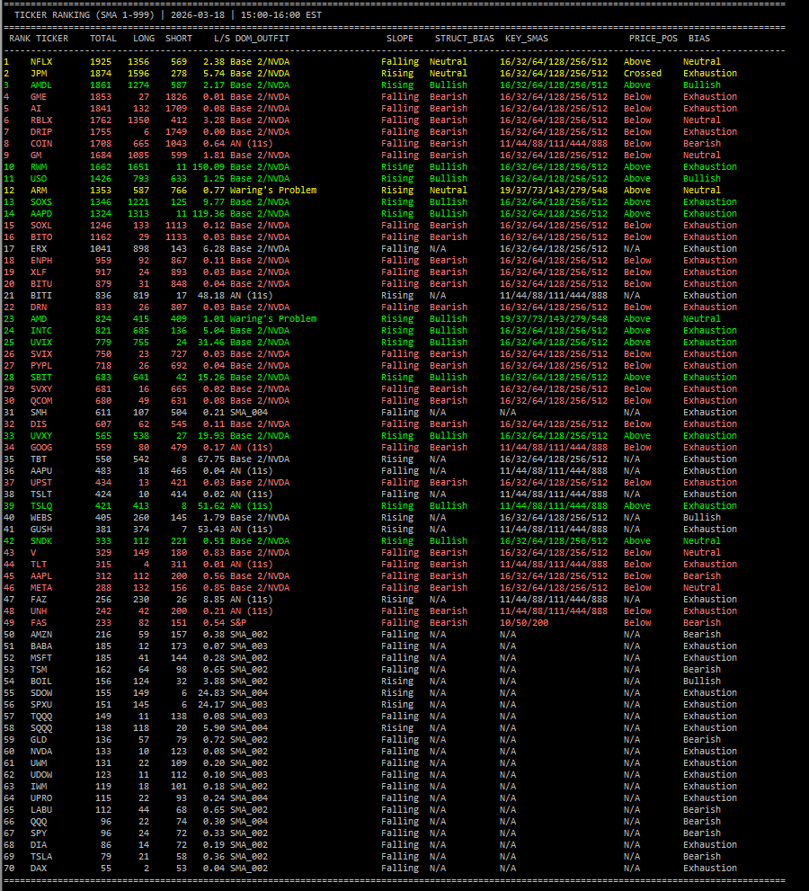Click the 10/50/200 key SMAs value
The image size is (809, 891).
click(524, 623)
